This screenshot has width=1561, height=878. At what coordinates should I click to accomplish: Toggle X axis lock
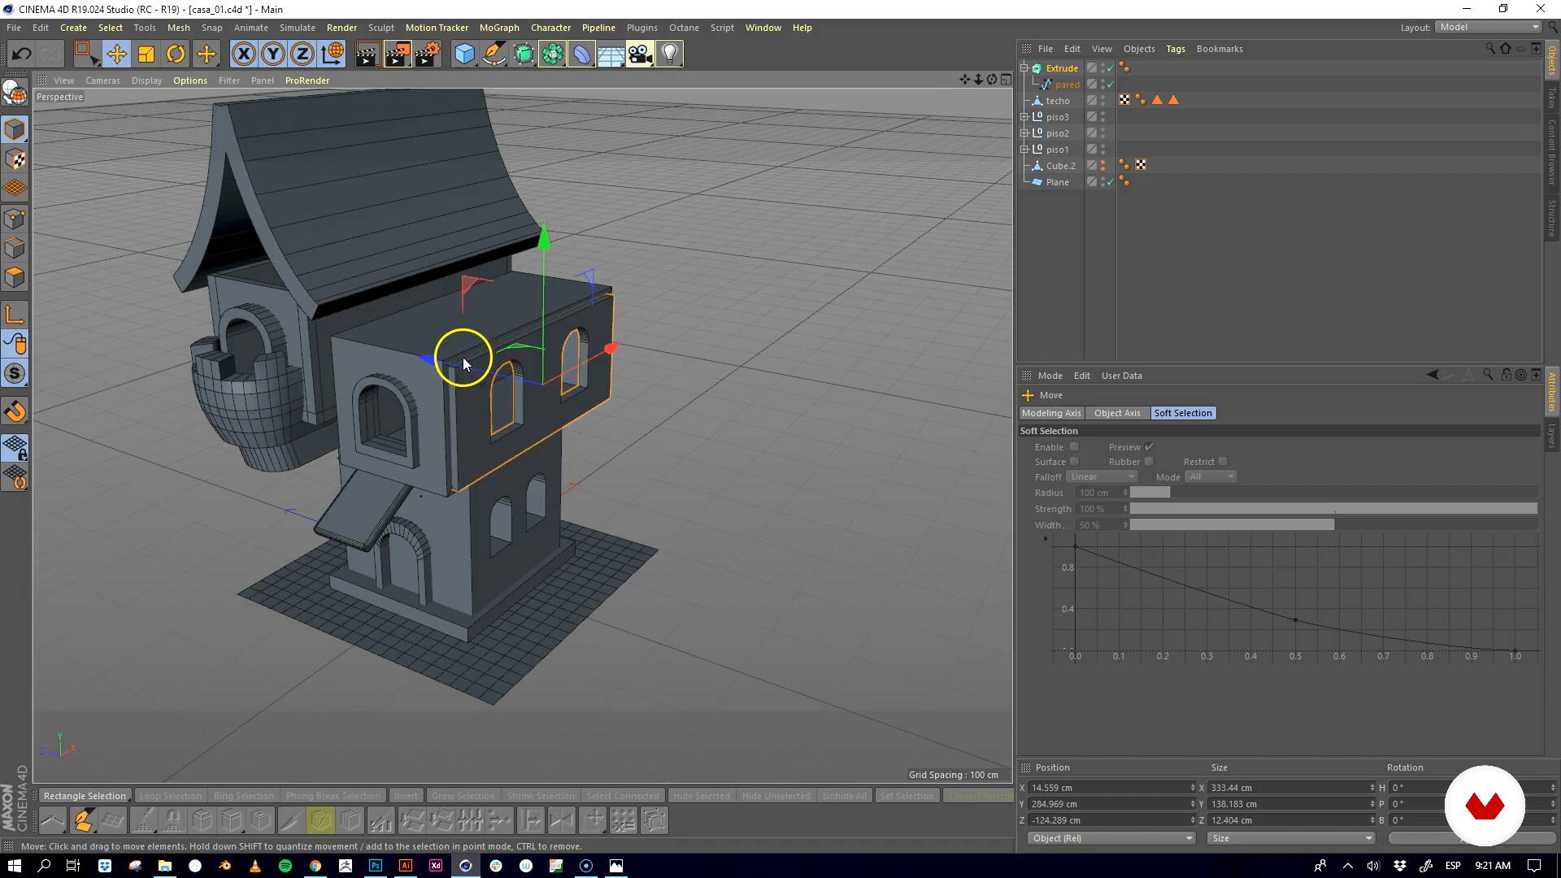coord(243,54)
